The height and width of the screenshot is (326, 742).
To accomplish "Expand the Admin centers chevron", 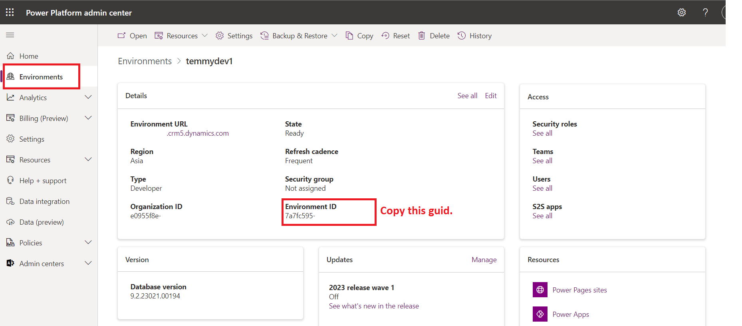I will pyautogui.click(x=88, y=263).
